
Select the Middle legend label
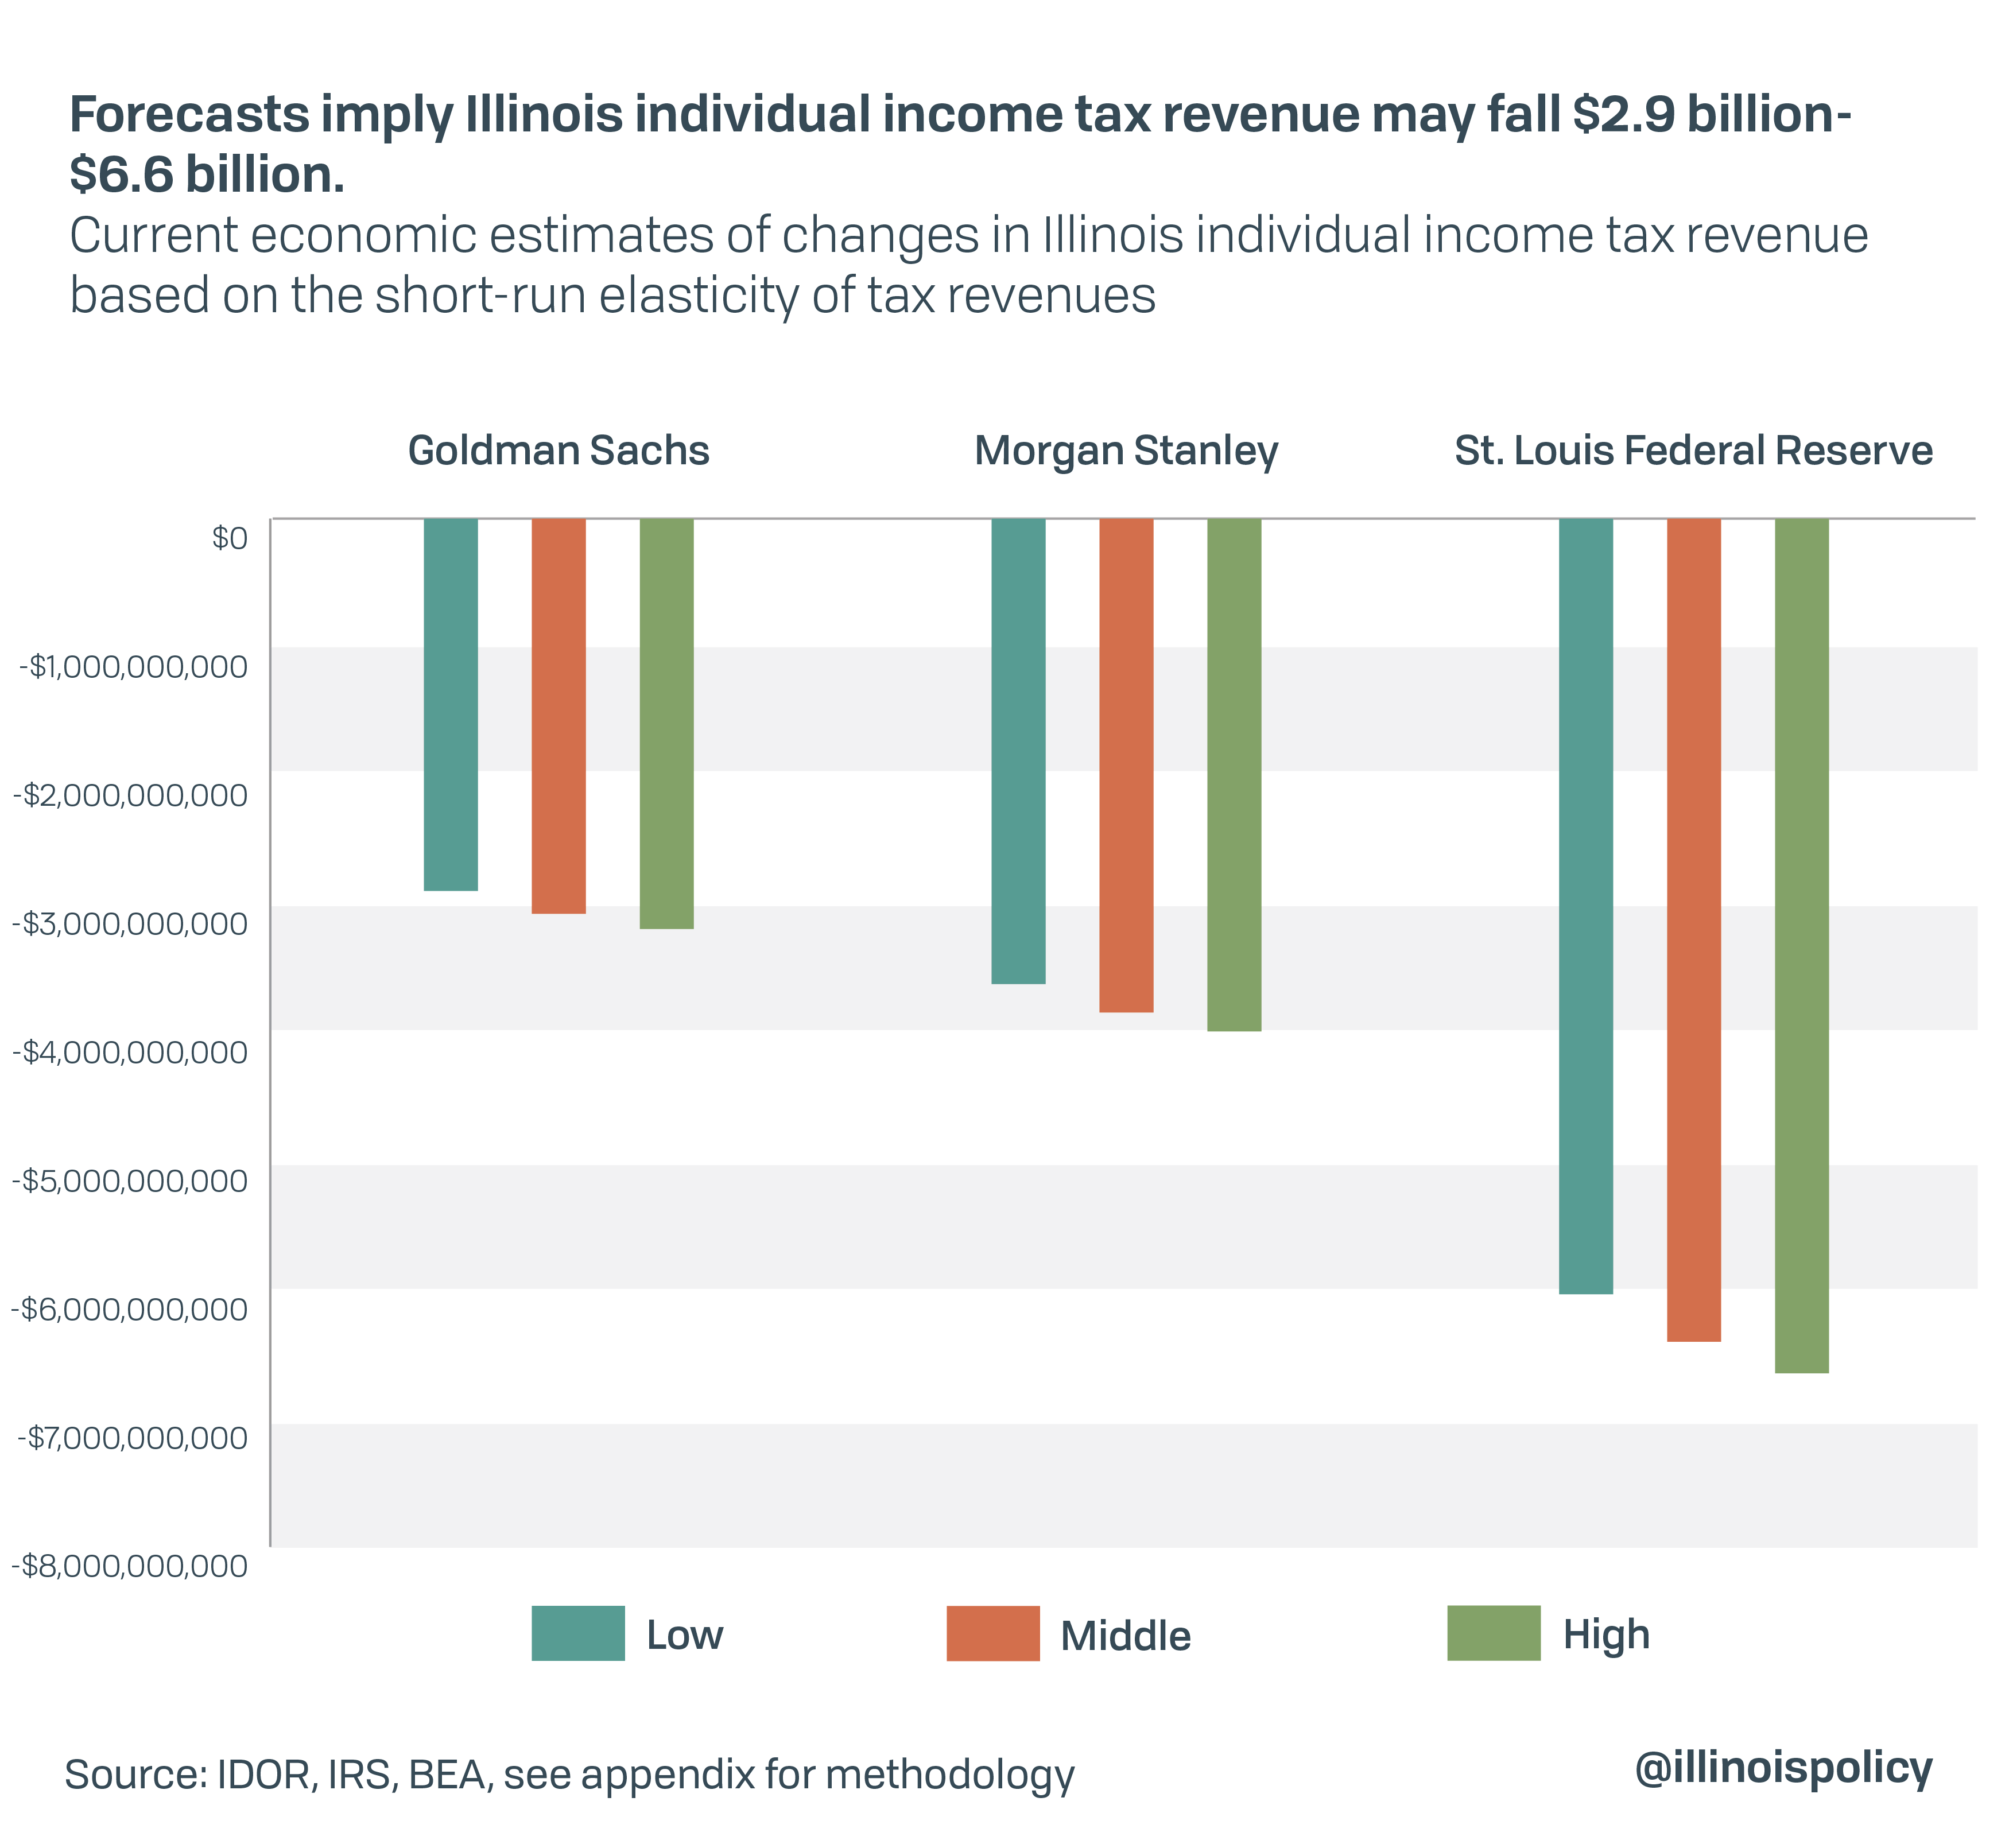1125,1636
